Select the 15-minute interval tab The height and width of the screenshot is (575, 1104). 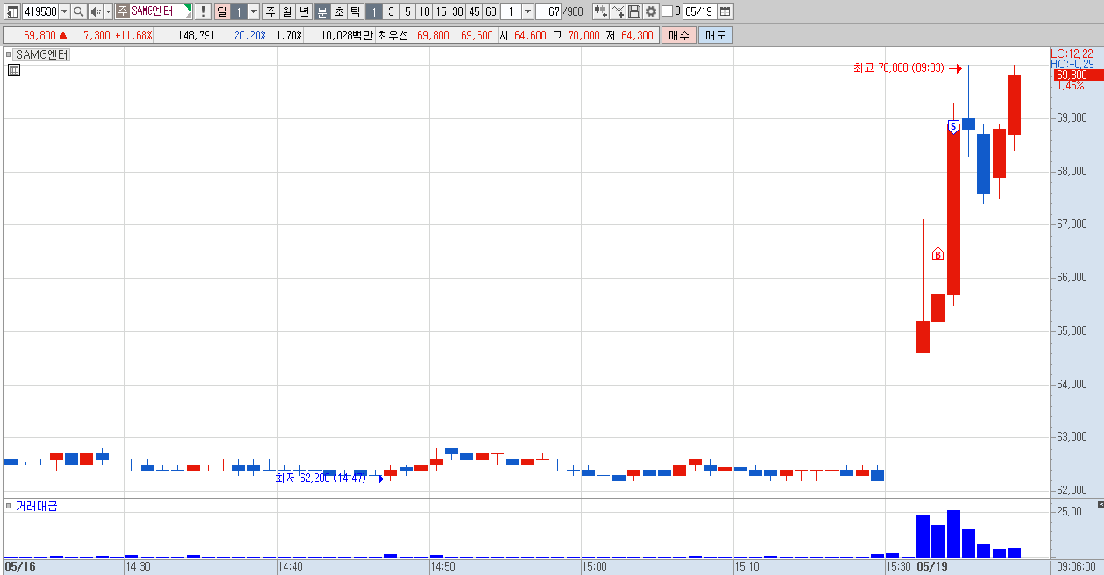coord(441,11)
